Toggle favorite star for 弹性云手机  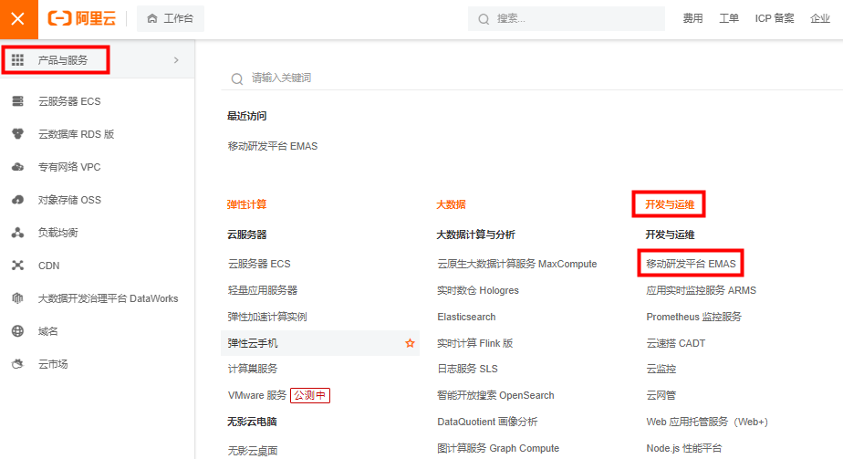[410, 343]
